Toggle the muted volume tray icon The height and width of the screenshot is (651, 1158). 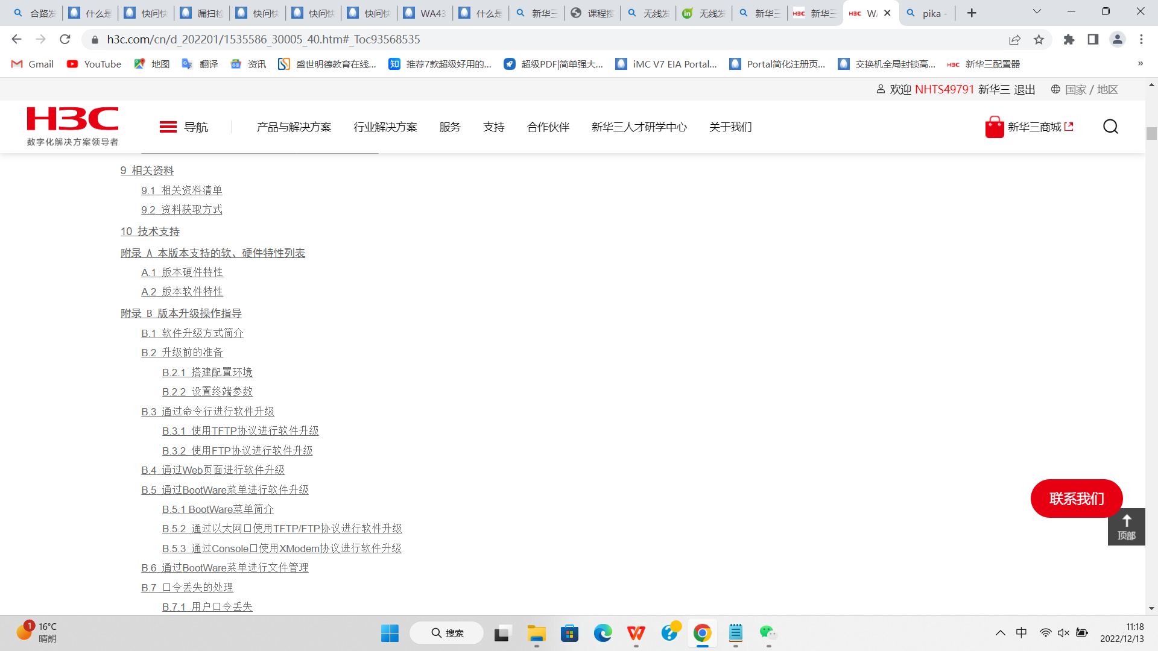click(x=1063, y=632)
